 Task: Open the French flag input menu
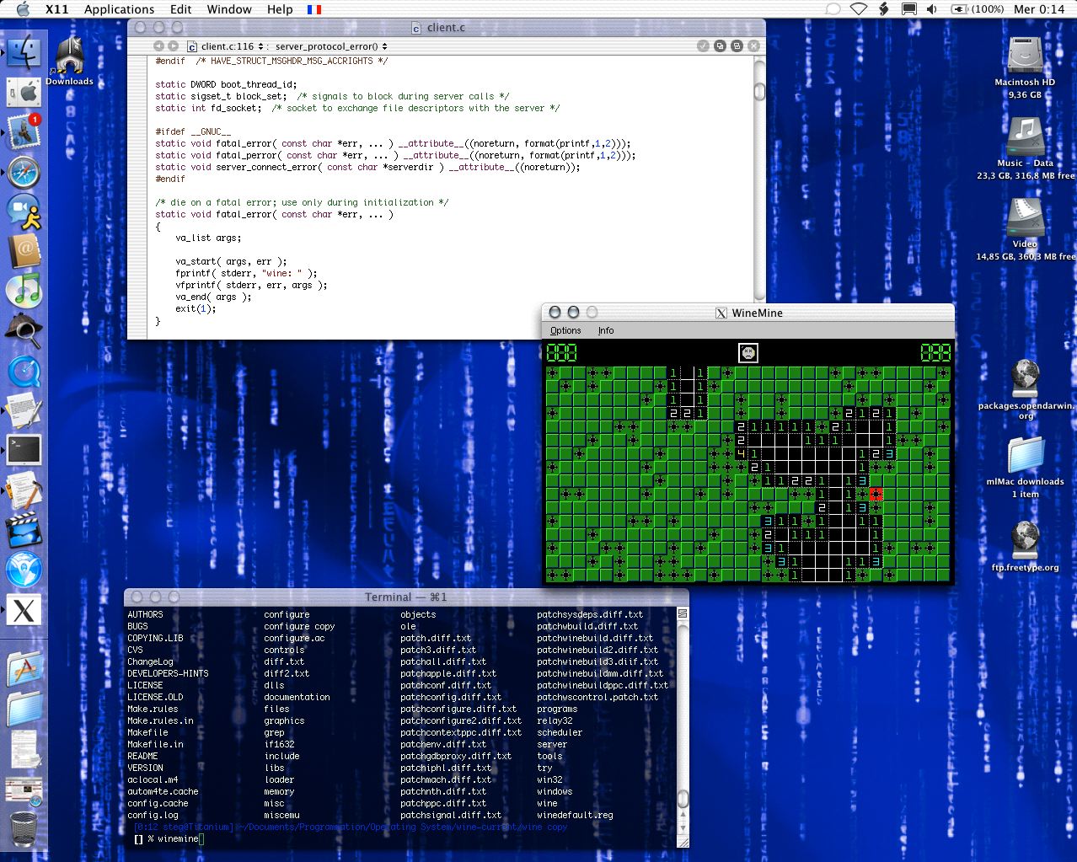coord(314,9)
